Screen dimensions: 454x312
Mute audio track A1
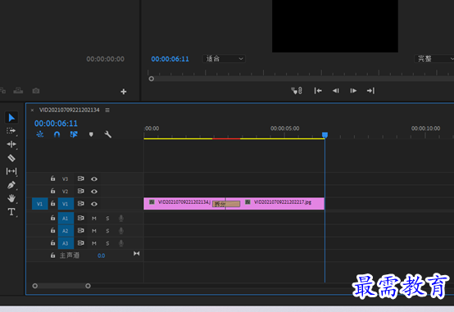tap(94, 219)
